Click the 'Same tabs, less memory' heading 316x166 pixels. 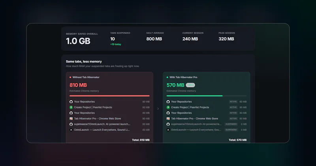(x=84, y=62)
